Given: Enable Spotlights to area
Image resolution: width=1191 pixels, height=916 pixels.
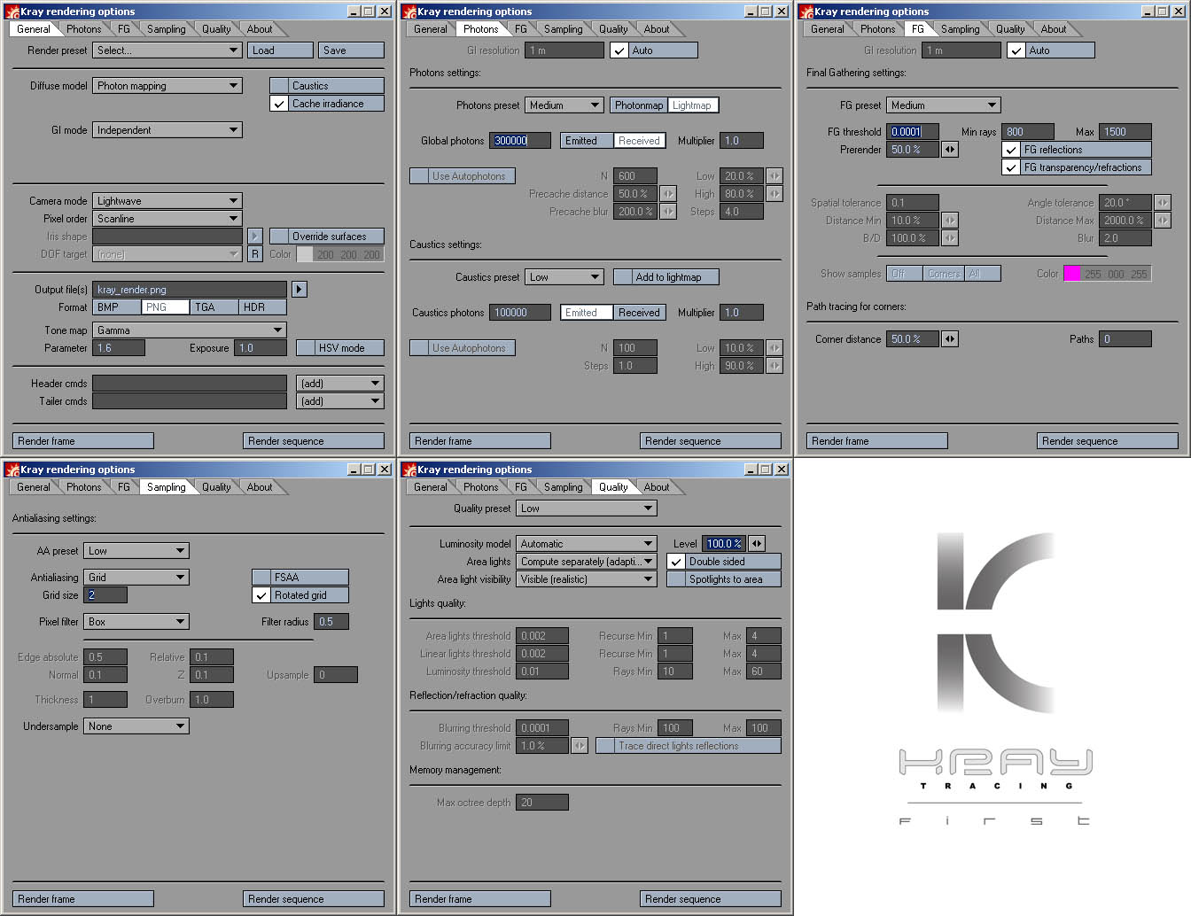Looking at the screenshot, I should pyautogui.click(x=724, y=578).
